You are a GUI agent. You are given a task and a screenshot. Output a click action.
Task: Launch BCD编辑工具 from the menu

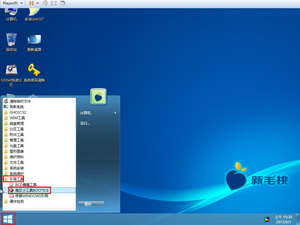39,185
